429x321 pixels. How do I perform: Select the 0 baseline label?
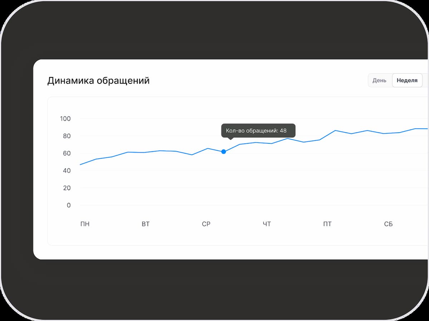coord(69,205)
